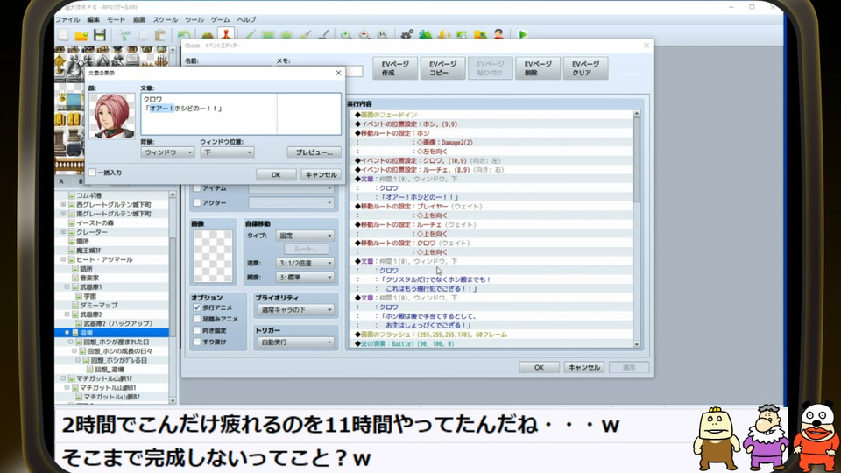Click the EVページコピー button

[443, 68]
